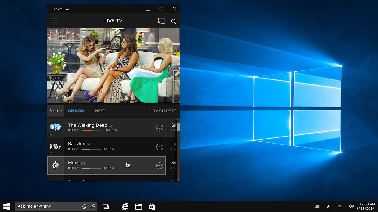378x212 pixels.
Task: Switch to the ON NOW tab
Action: click(x=76, y=111)
